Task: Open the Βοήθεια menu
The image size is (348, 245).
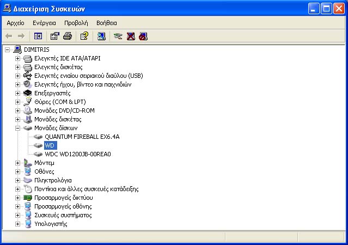Action: pos(107,23)
